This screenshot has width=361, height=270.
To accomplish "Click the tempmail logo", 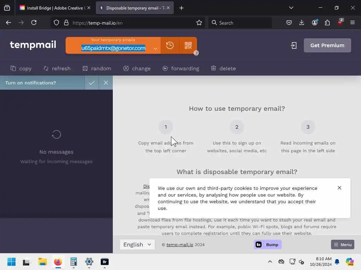I will [33, 45].
